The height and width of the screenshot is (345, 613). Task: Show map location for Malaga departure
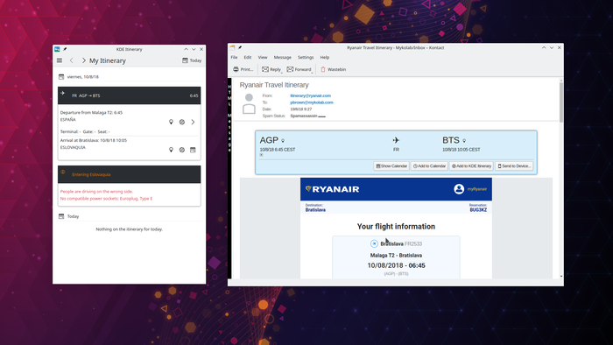click(x=171, y=122)
